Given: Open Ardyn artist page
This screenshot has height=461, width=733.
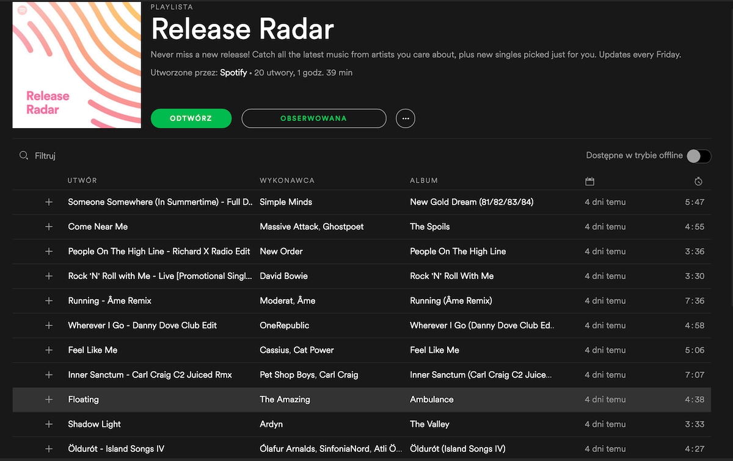Looking at the screenshot, I should (x=271, y=424).
